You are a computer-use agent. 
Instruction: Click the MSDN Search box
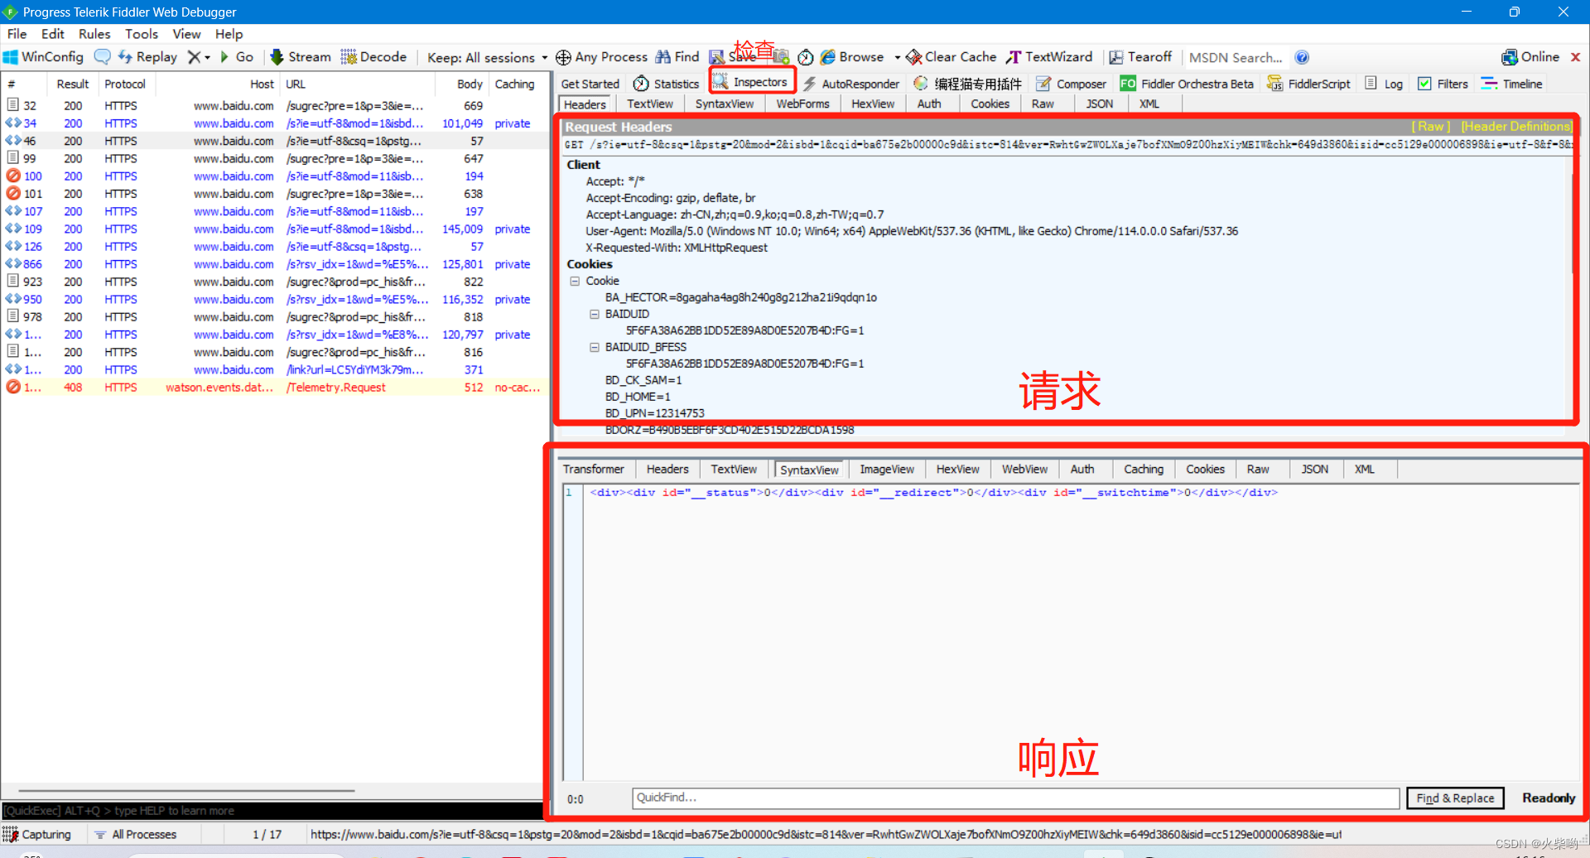pos(1235,57)
